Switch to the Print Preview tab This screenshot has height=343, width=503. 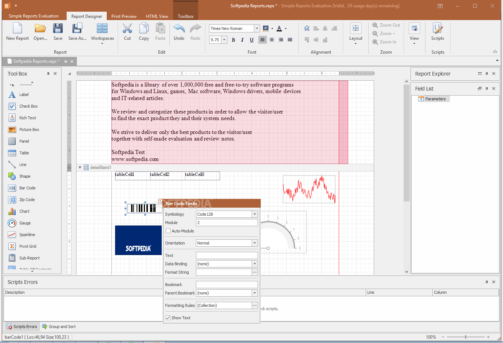(124, 16)
